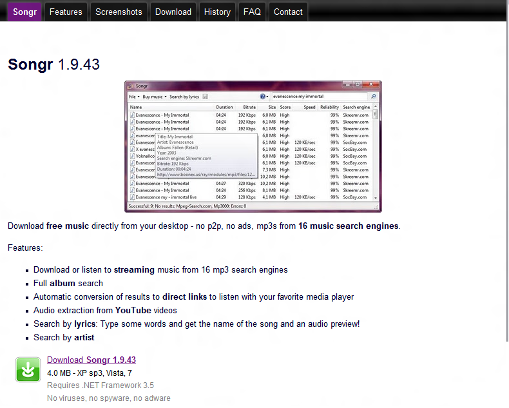509x408 pixels.
Task: Click the '4,1 MB' size cell
Action: 269,197
